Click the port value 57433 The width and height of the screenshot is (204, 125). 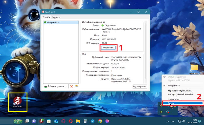pos(104,35)
